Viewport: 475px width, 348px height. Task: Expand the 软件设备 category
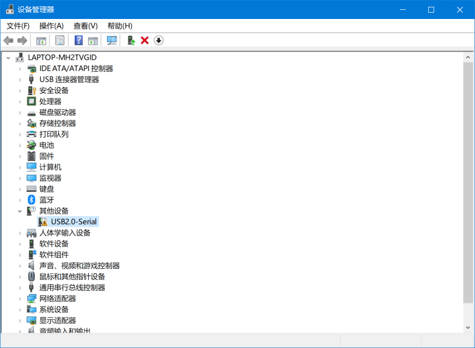(x=20, y=244)
